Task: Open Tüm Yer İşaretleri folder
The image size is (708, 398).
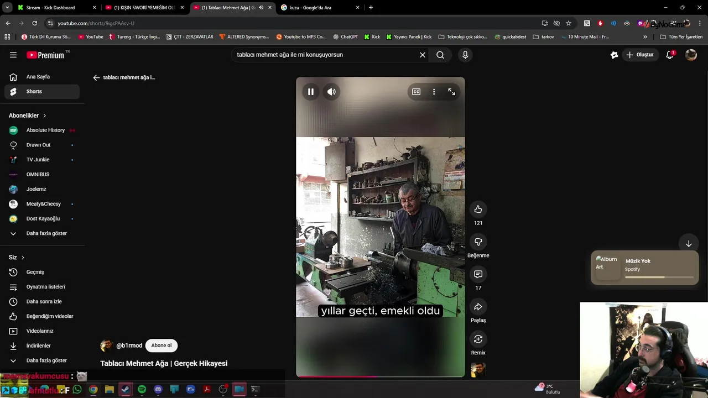Action: (x=681, y=37)
